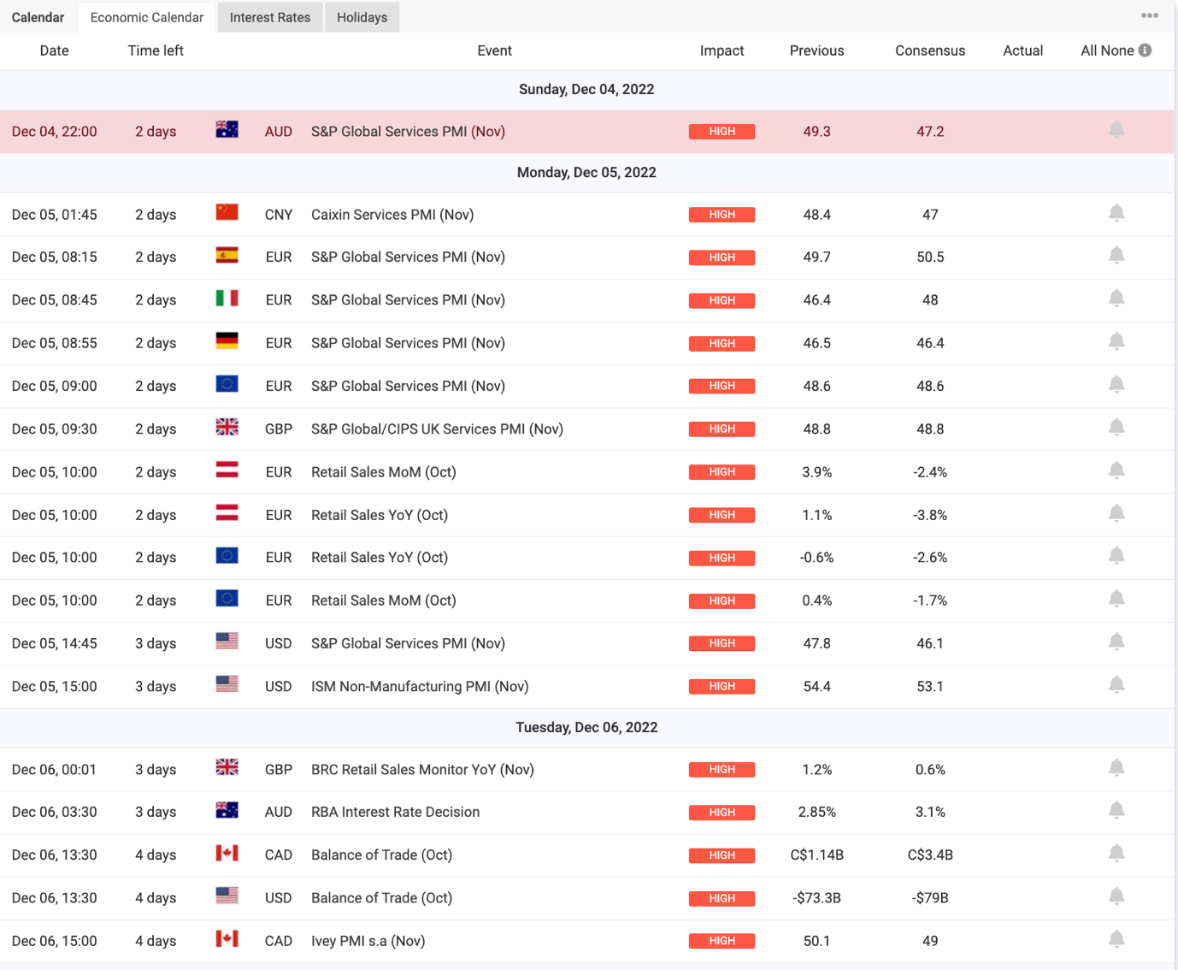Screen dimensions: 1178x970
Task: Select the Economic Calendar tab
Action: tap(147, 17)
